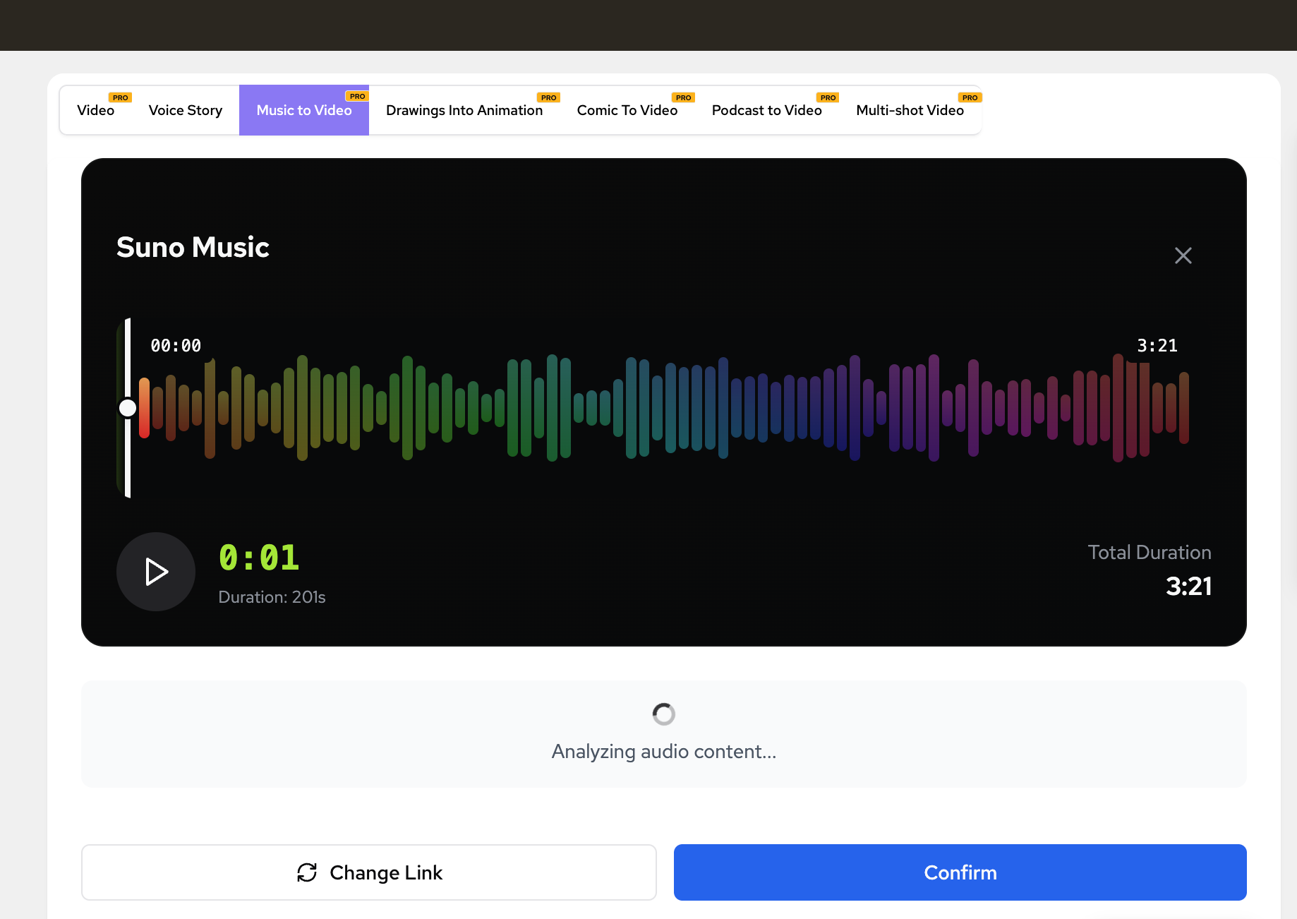Click the white waveform playhead handle

(128, 408)
